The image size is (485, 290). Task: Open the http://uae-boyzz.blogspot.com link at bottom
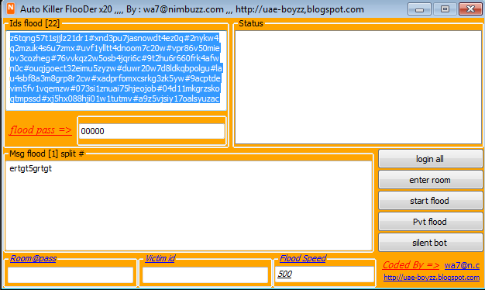click(432, 278)
